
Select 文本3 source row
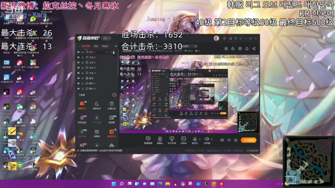tap(97, 73)
